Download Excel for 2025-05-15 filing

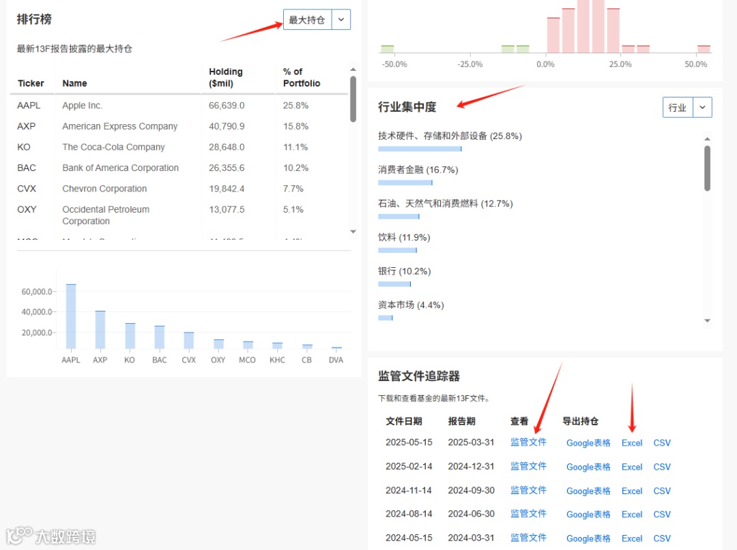tap(632, 443)
